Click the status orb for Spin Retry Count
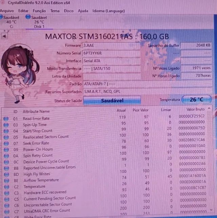Image resolution: width=217 pixels, height=218 pixels. pyautogui.click(x=6, y=156)
